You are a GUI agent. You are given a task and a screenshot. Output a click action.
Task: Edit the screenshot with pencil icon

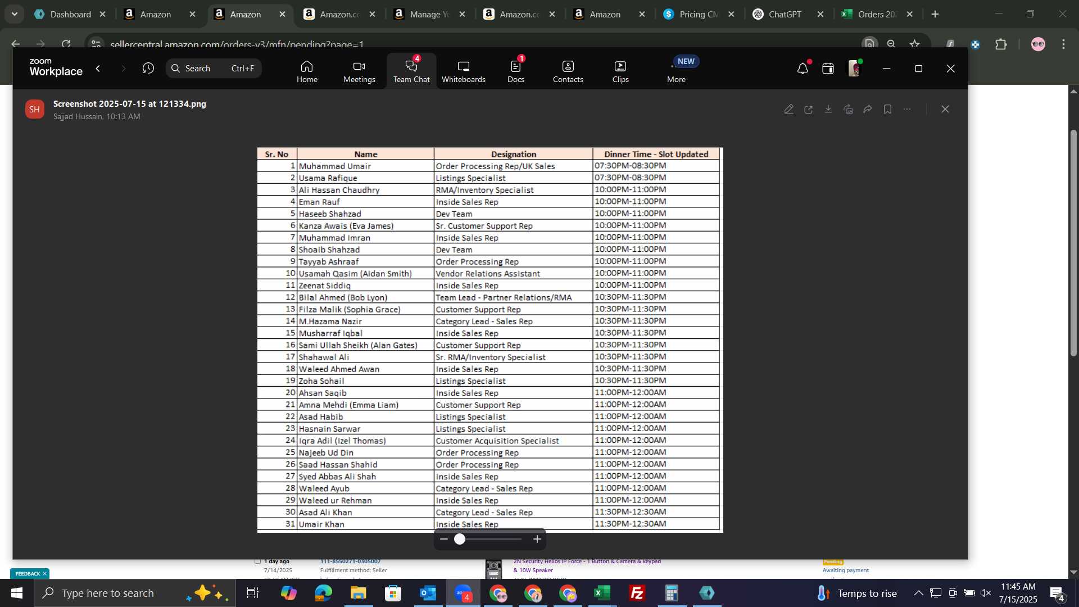coord(789,109)
